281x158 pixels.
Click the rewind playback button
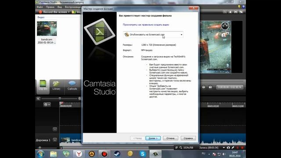pos(204,87)
